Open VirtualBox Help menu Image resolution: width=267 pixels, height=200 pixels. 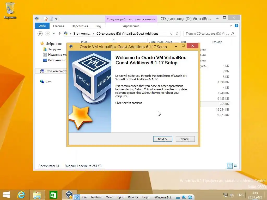click(x=145, y=197)
